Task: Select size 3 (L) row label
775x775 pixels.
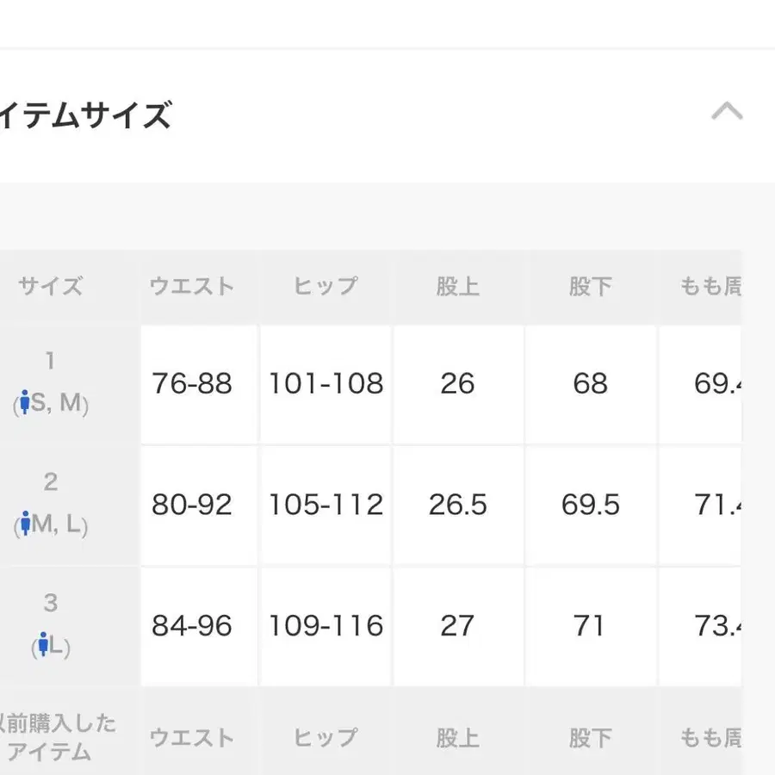Action: [51, 626]
